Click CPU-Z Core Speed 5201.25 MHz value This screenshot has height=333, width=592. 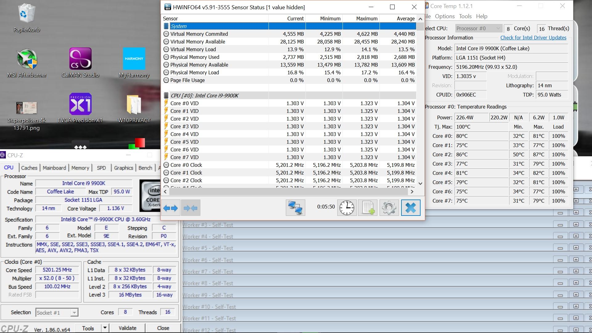(57, 270)
